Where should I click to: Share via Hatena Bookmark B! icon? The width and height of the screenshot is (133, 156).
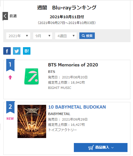coord(27,51)
